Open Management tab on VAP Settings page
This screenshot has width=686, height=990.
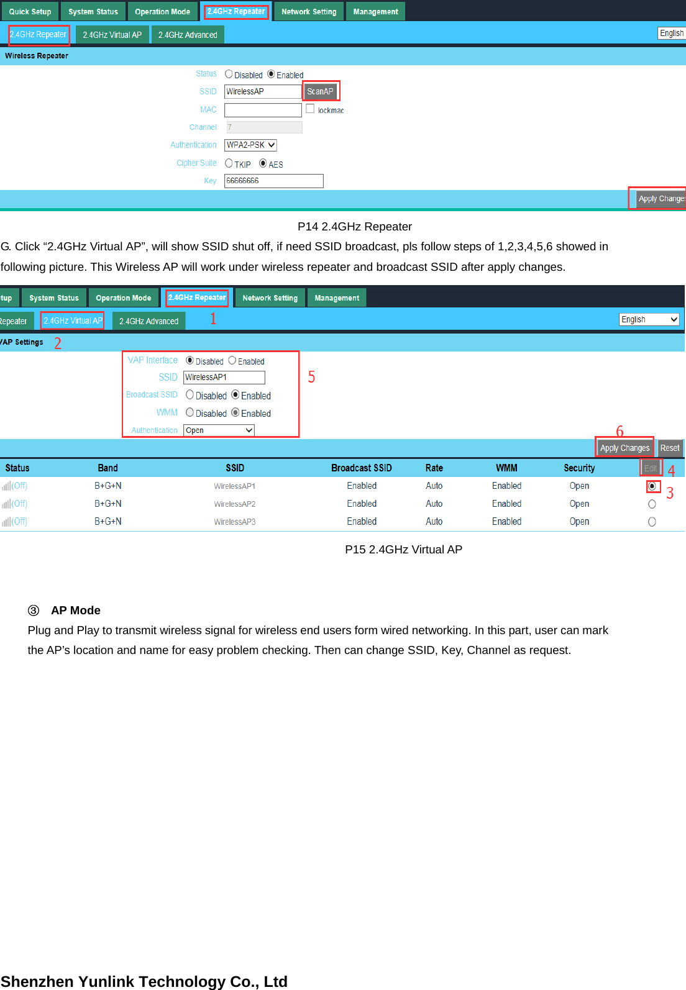click(337, 297)
